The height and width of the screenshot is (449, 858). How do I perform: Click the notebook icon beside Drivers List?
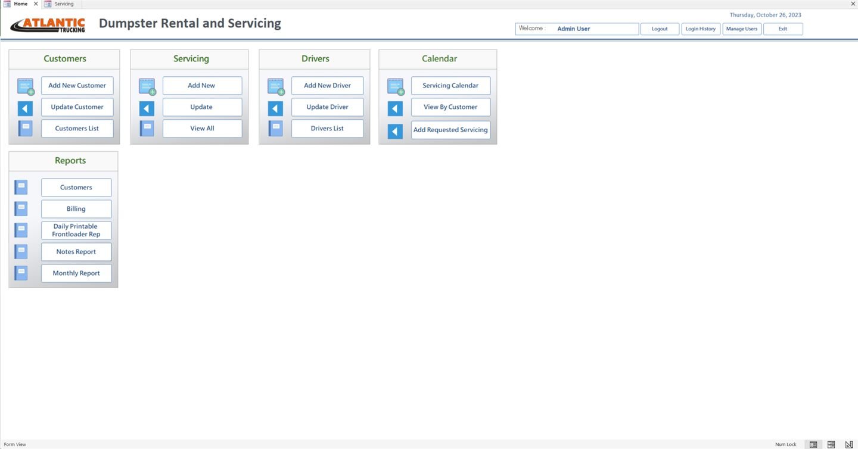275,129
